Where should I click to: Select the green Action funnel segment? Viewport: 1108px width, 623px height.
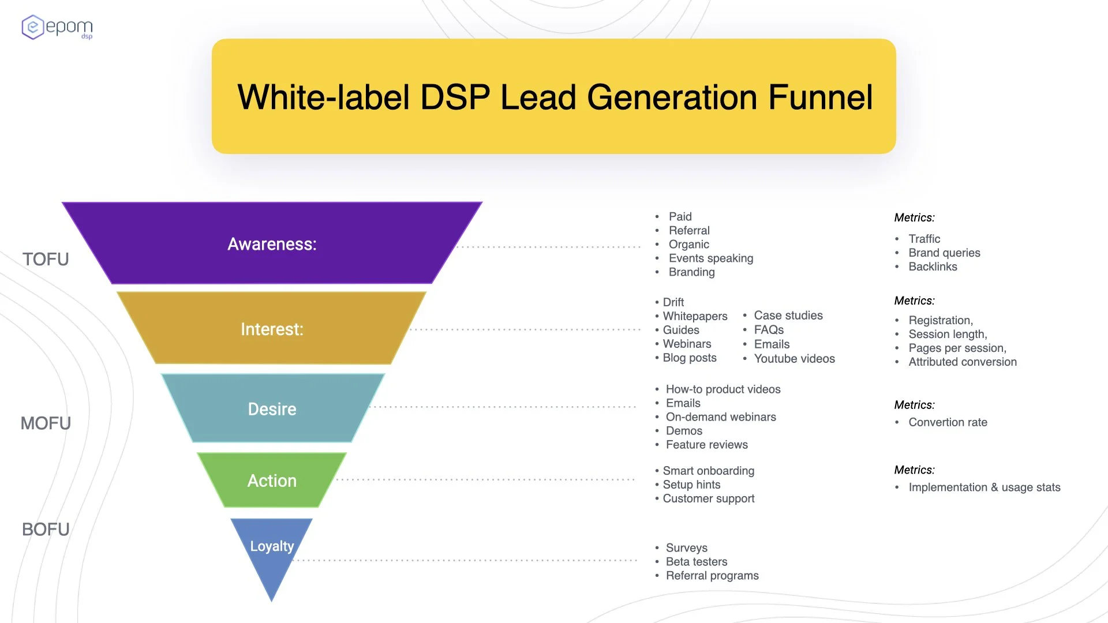point(272,481)
